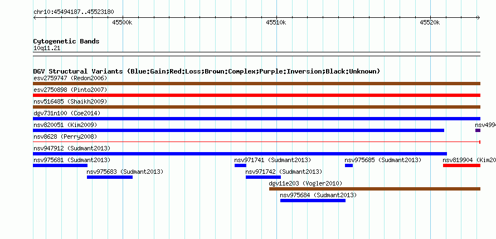Click the right arrowhead of the ruler

coord(479,17)
